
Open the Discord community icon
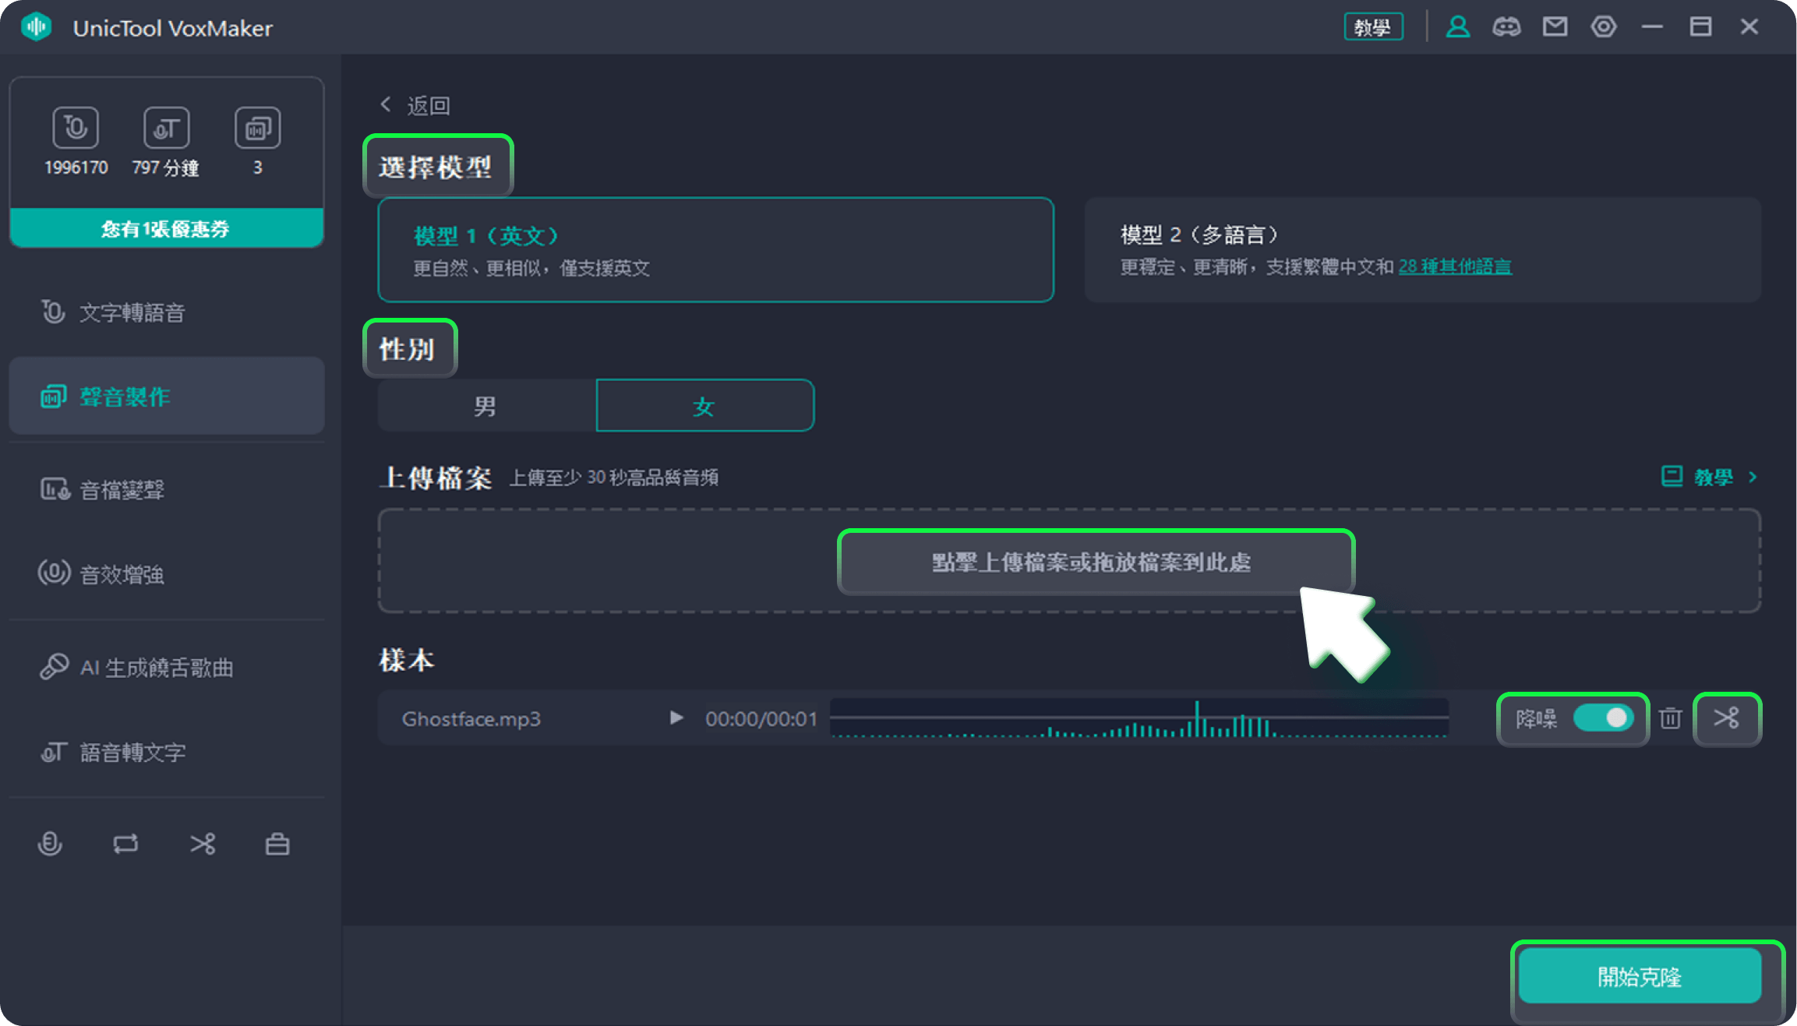coord(1506,27)
